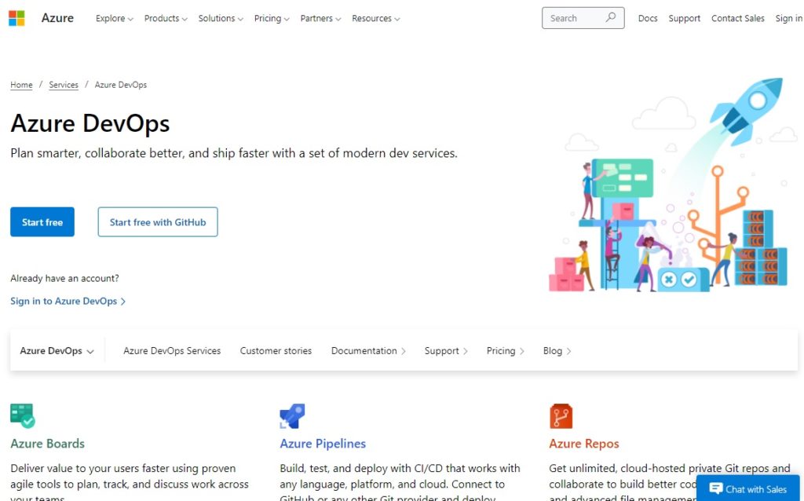Click the Azure Repos icon
Viewport: 804px width, 501px height.
click(561, 415)
